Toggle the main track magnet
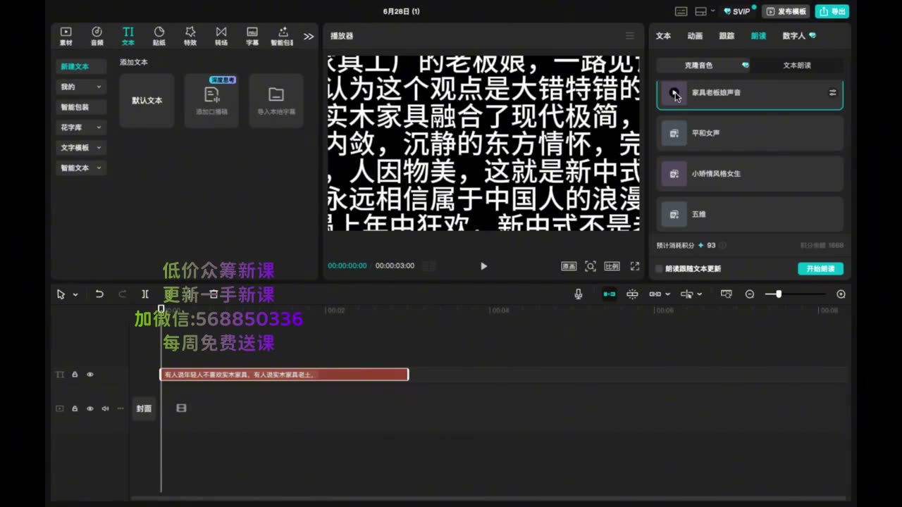Image resolution: width=902 pixels, height=507 pixels. pos(610,294)
